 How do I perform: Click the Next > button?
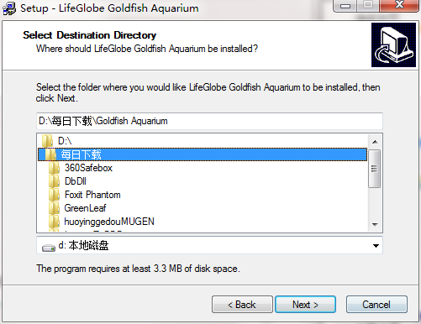point(305,304)
